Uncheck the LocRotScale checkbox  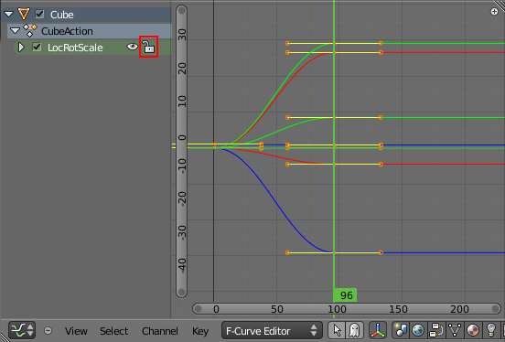37,47
